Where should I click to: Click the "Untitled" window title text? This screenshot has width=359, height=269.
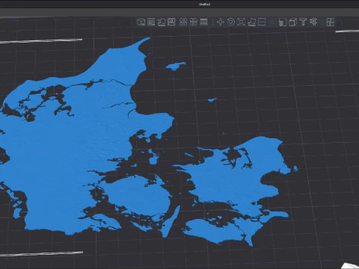point(204,4)
